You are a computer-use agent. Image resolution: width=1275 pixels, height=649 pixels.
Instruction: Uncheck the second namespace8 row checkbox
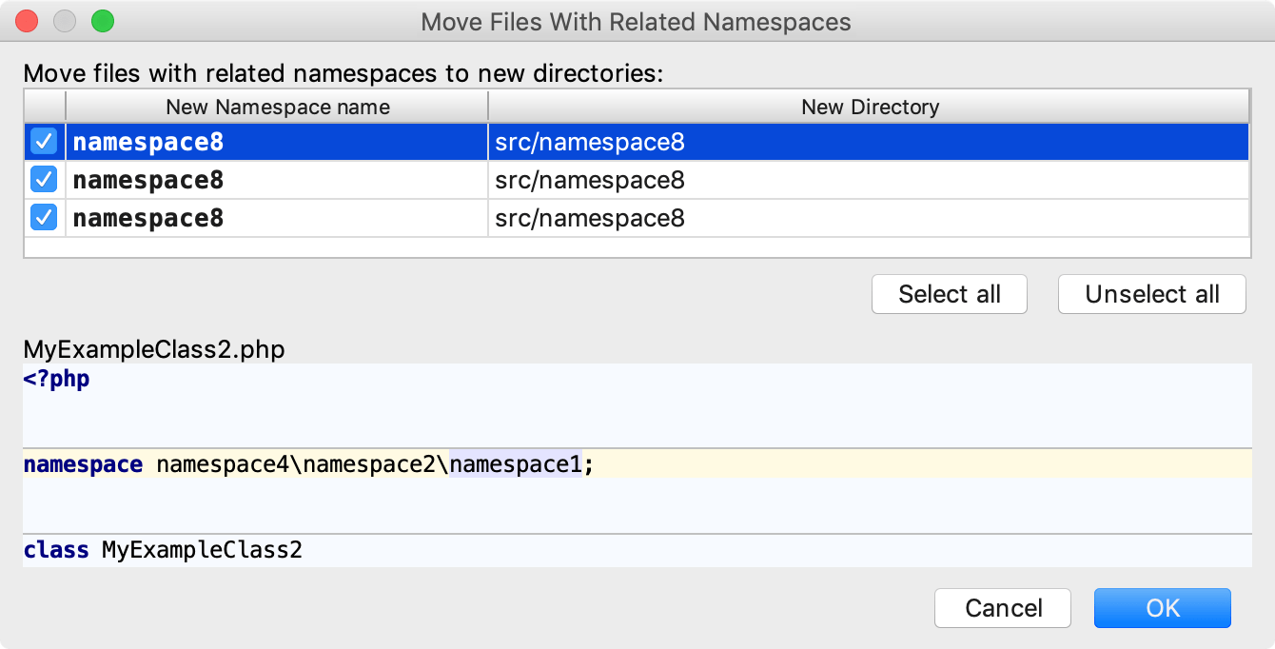coord(43,179)
